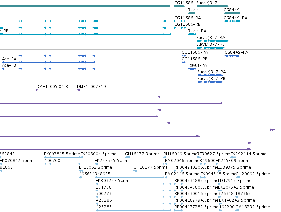
Task: Select the Su(var)3-7-PB protein feature
Action: 210,82
